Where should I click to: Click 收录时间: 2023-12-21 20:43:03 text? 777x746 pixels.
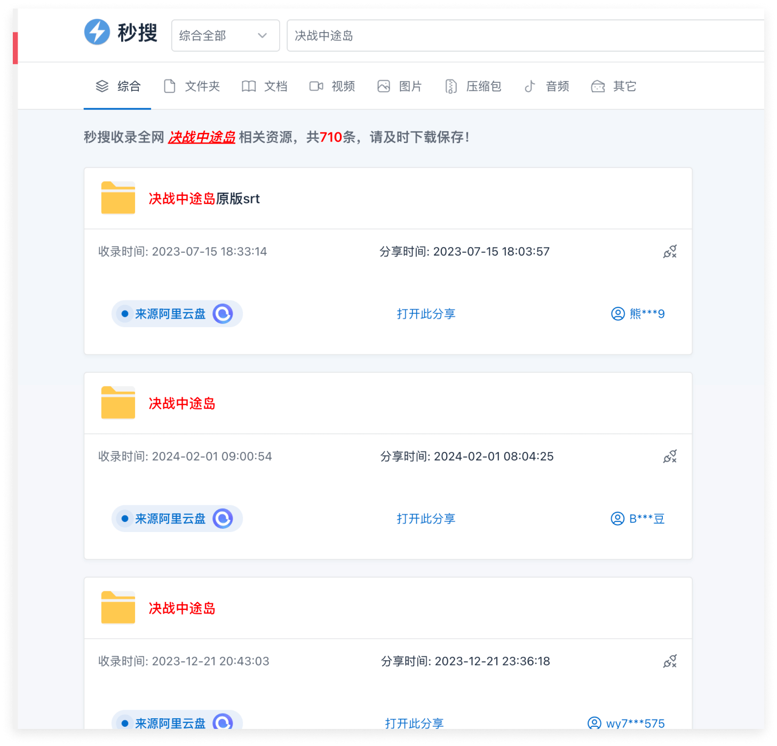pos(184,662)
